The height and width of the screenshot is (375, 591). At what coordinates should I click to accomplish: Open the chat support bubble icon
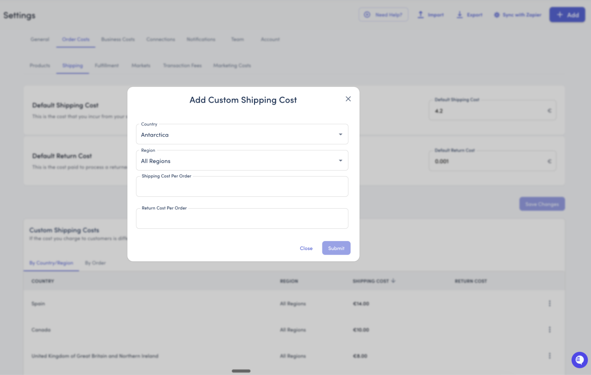click(x=579, y=360)
